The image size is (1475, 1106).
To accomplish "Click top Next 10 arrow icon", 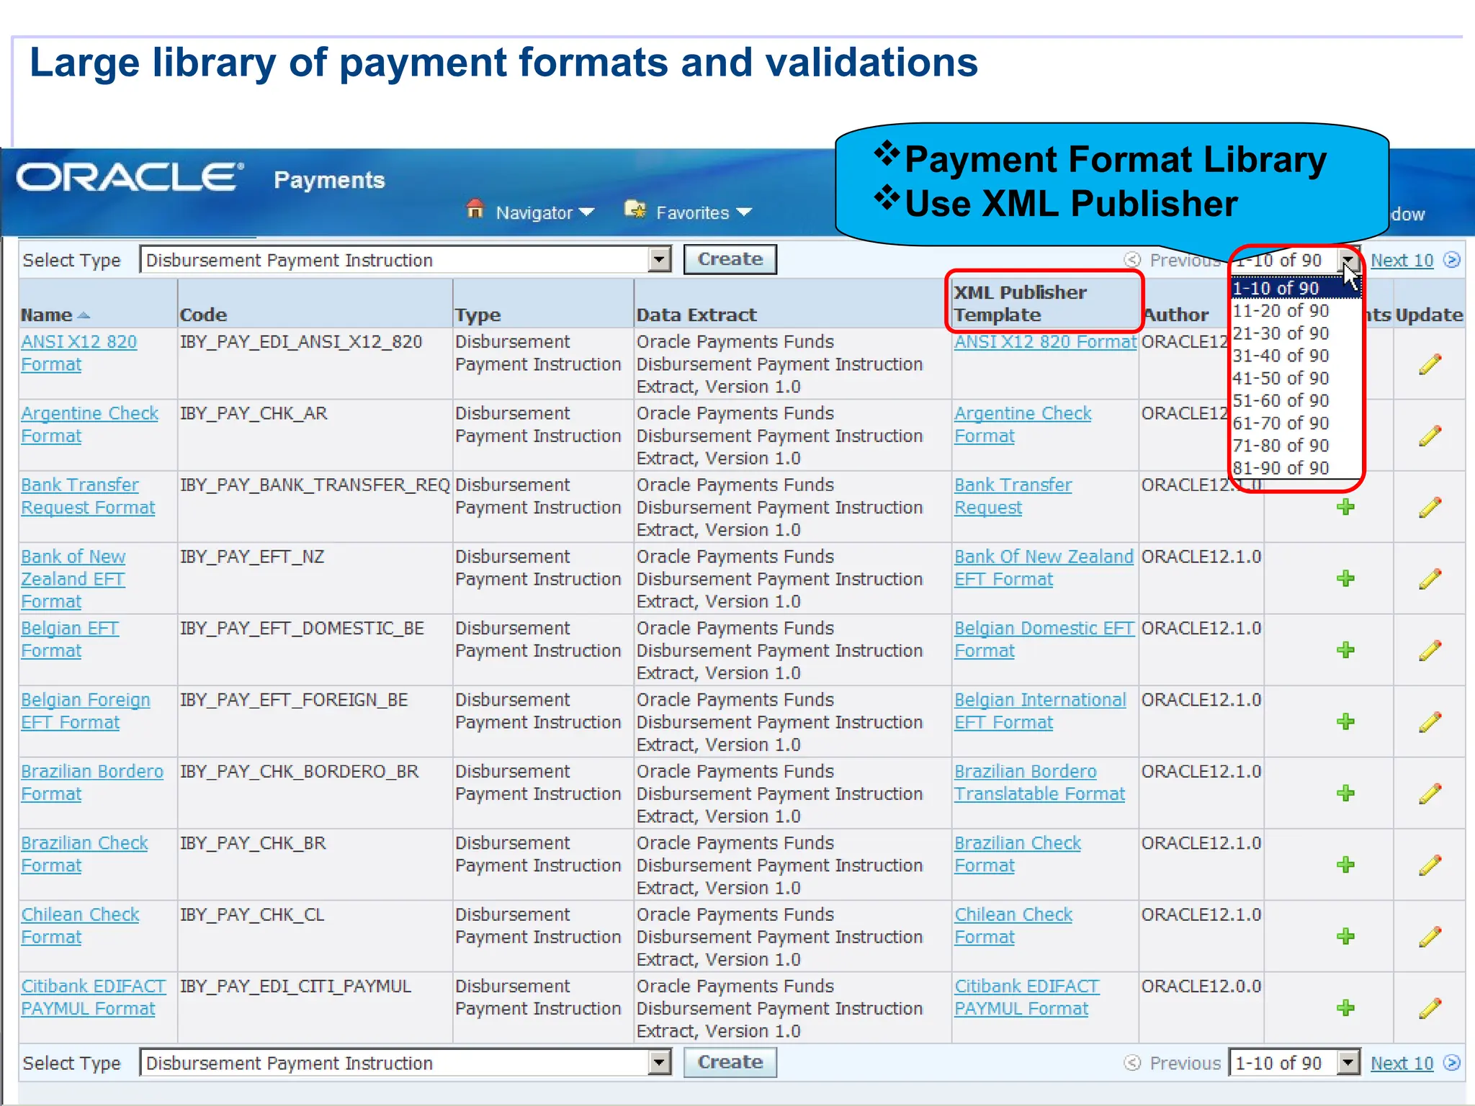I will pos(1452,260).
